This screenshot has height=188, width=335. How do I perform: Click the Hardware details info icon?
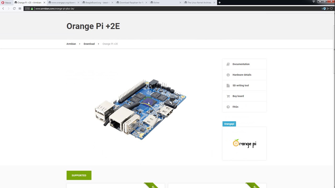click(x=228, y=75)
